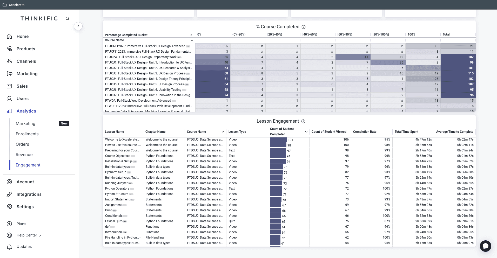Open the chat bubble widget
Viewport: 497px width, 258px height.
tap(485, 246)
